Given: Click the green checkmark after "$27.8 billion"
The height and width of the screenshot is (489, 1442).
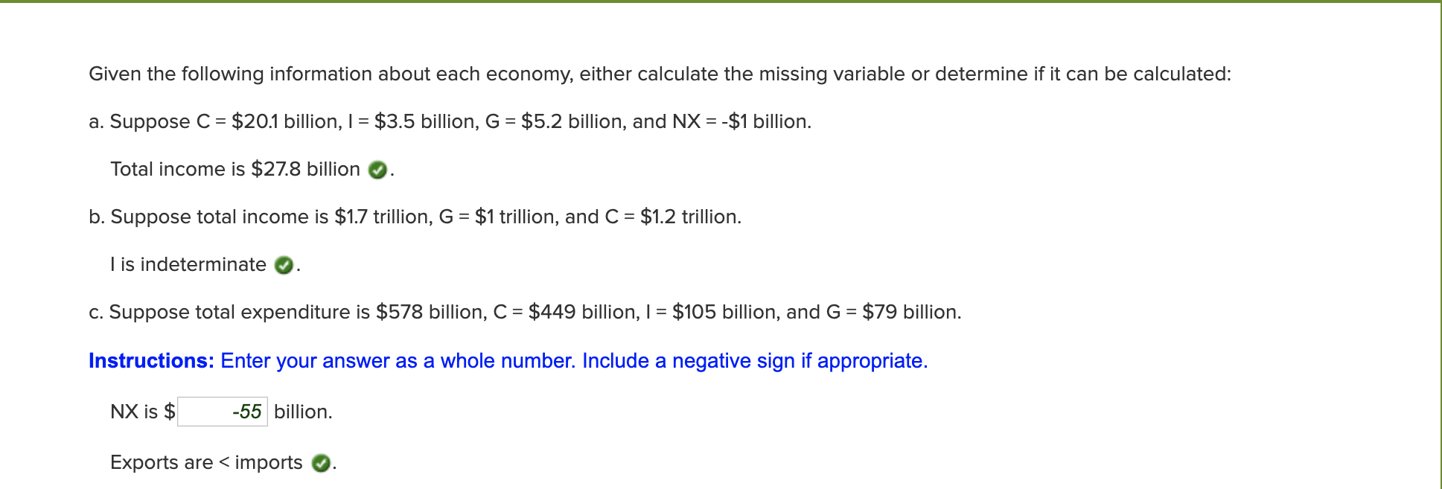Looking at the screenshot, I should tap(378, 170).
